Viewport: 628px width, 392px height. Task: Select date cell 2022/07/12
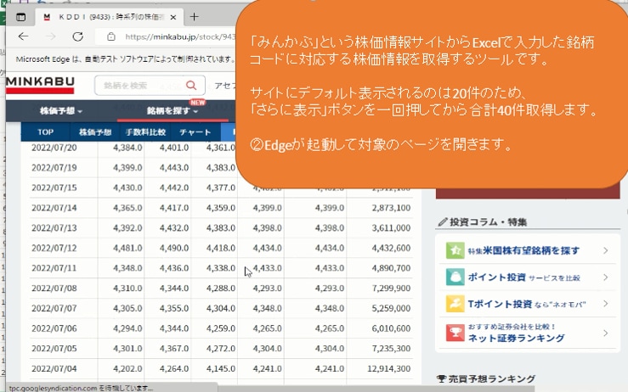click(x=54, y=248)
